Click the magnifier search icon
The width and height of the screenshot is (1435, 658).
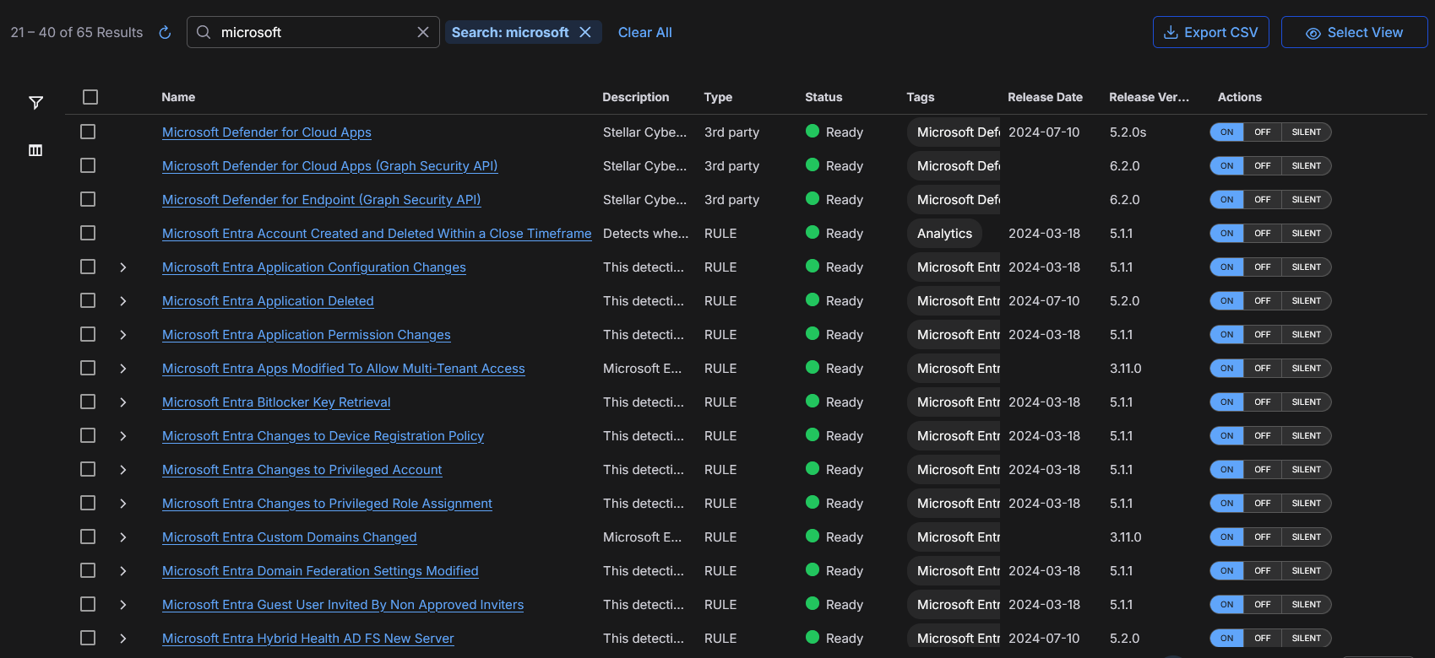pyautogui.click(x=204, y=32)
